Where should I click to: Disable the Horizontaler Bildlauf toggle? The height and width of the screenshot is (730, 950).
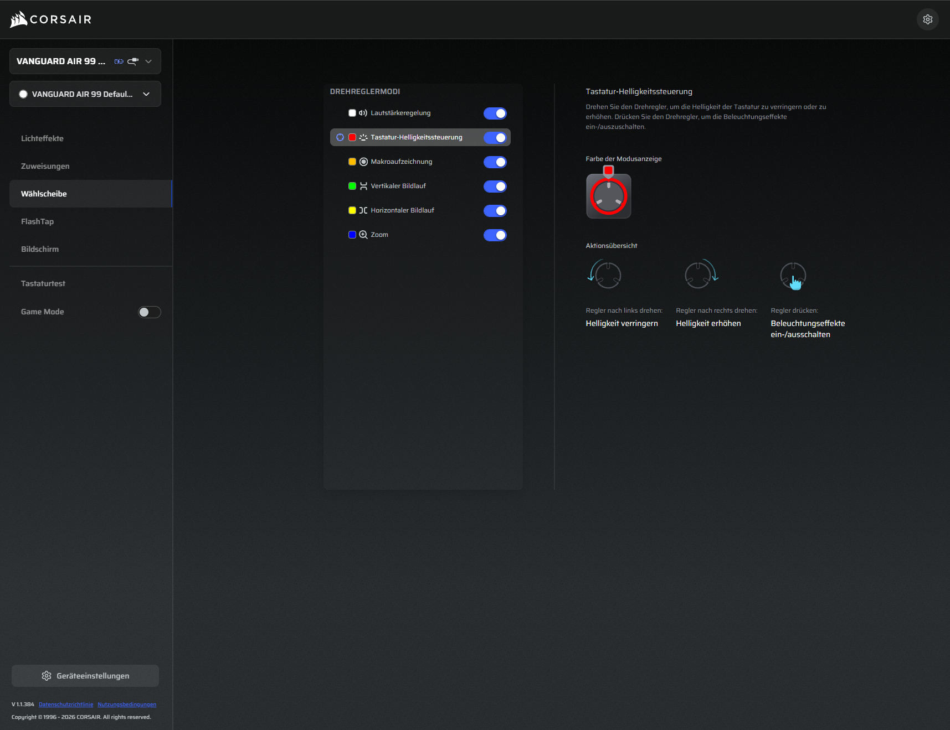(495, 211)
